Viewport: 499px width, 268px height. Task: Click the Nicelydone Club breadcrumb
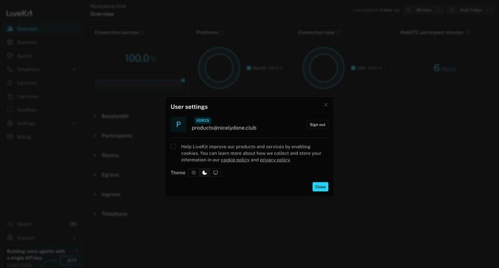pyautogui.click(x=108, y=6)
